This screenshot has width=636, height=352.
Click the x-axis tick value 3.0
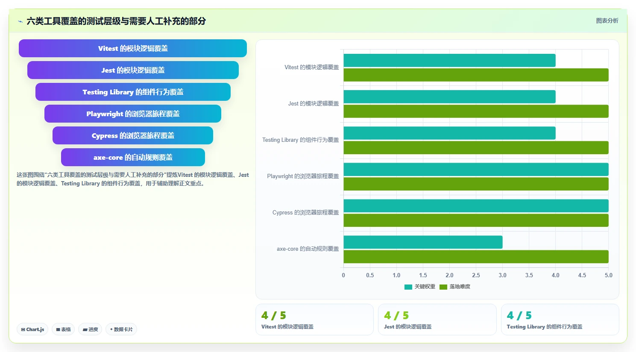(502, 275)
